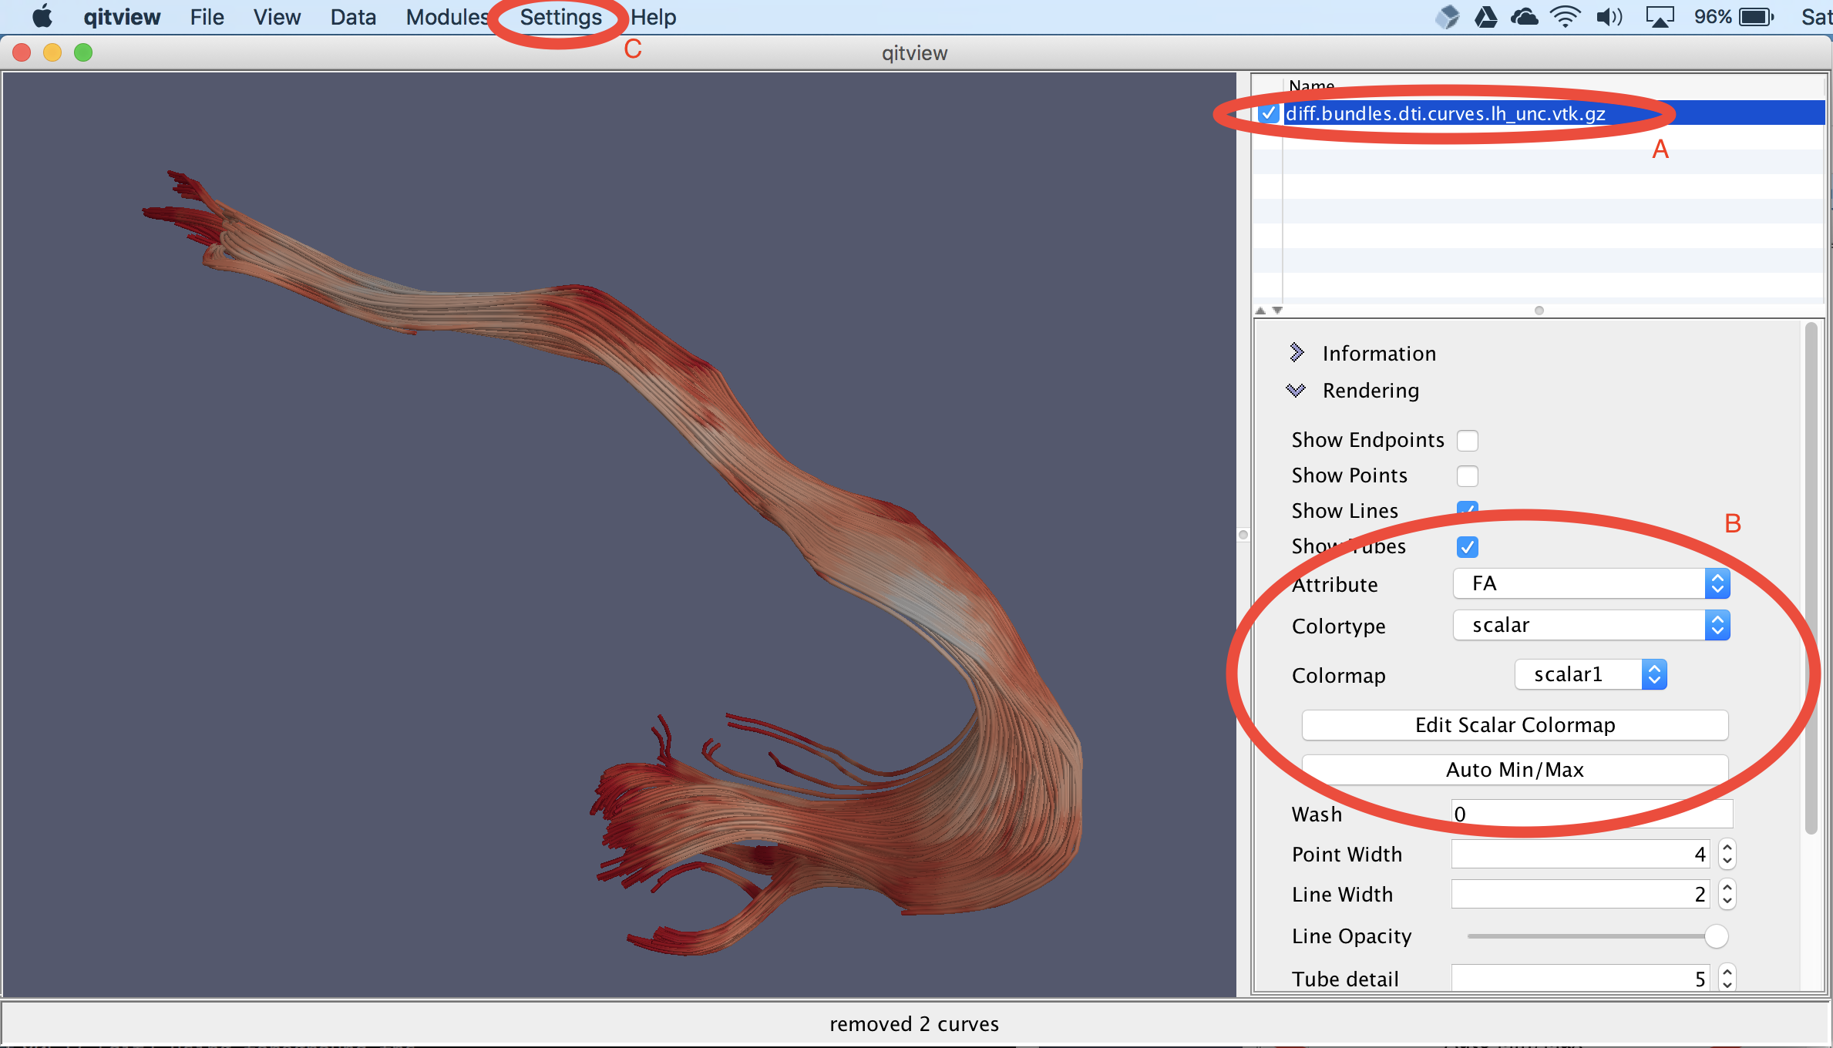Click the Wash input field

point(1591,814)
